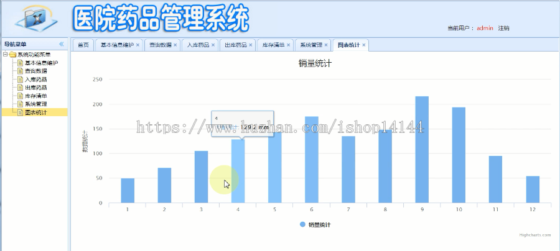Close the 库存清单 tab
This screenshot has width=560, height=251.
289,45
